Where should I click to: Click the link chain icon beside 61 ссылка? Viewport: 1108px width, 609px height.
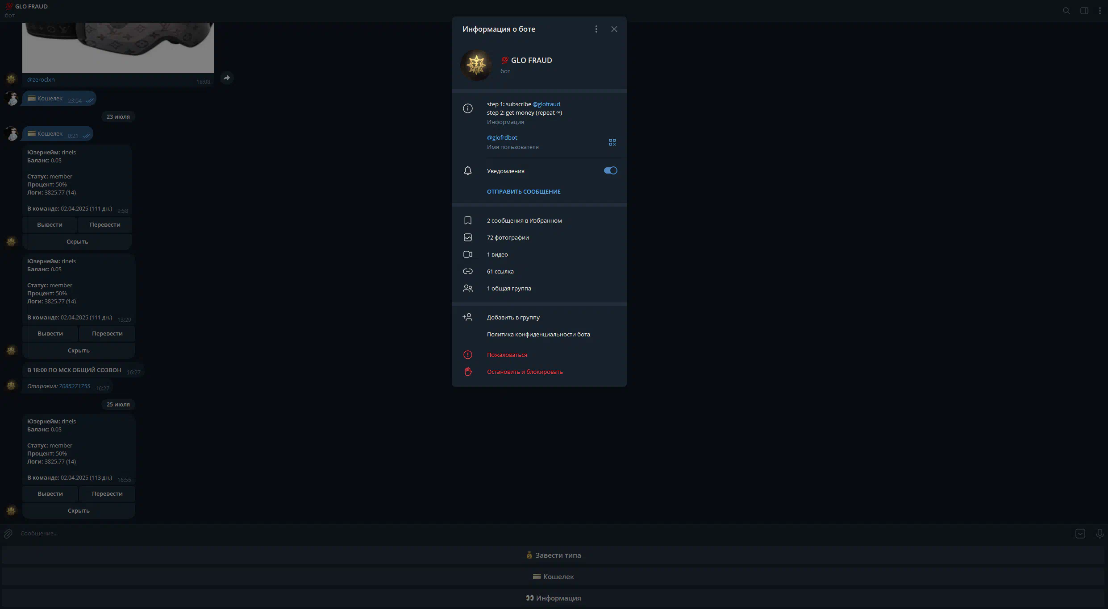click(x=468, y=271)
